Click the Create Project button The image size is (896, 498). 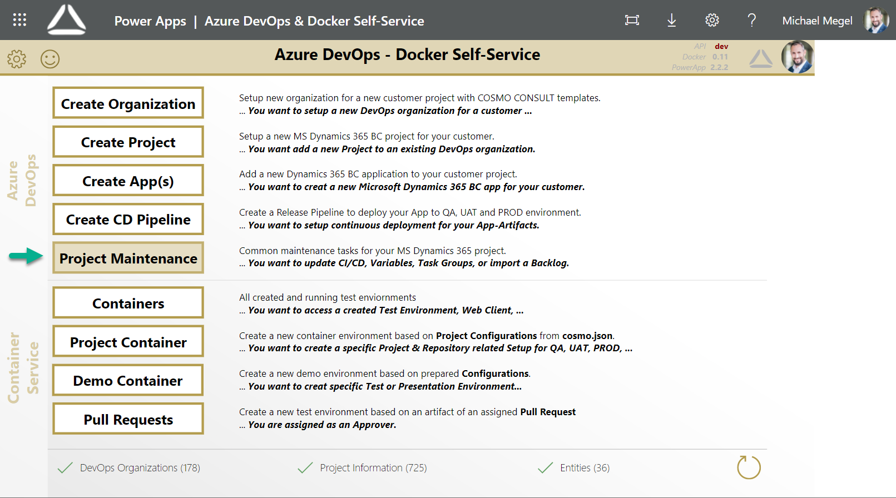pyautogui.click(x=128, y=142)
